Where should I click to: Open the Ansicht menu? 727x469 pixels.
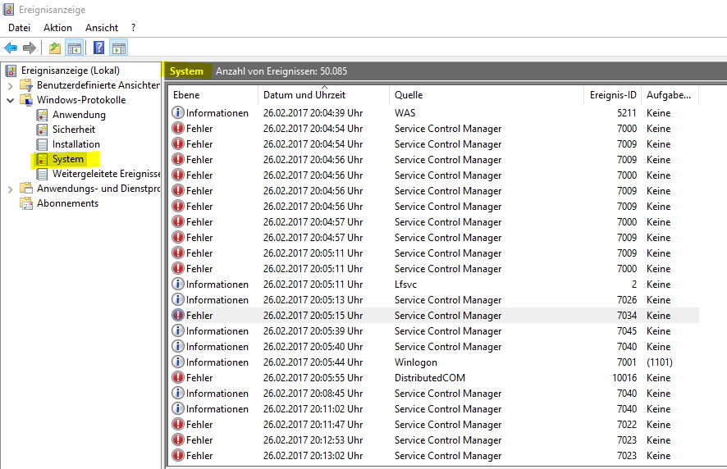click(102, 28)
